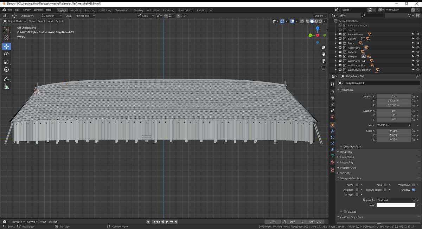Toggle X-Ray display icon
Image resolution: width=422 pixels, height=229 pixels.
coord(302,21)
